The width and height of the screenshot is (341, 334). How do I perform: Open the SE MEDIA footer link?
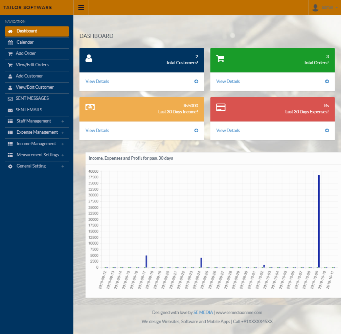pyautogui.click(x=203, y=312)
